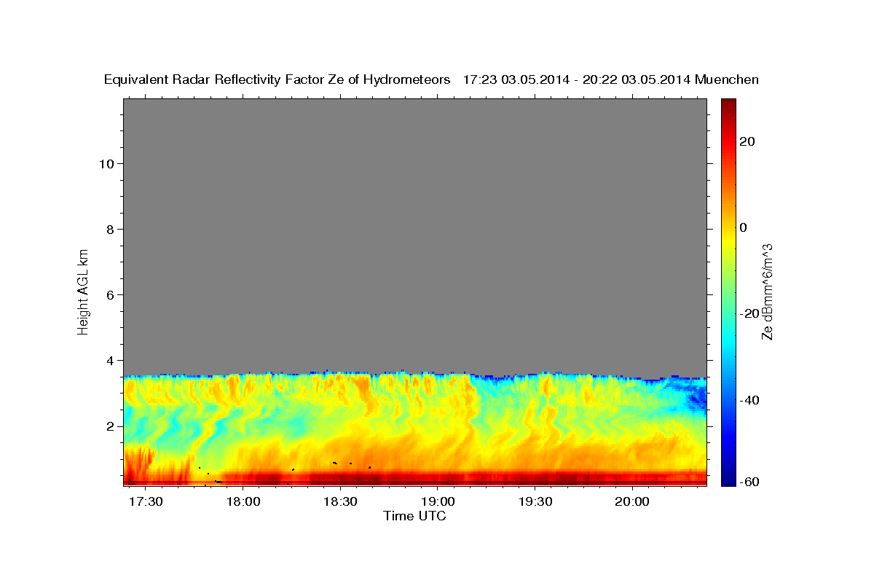Click the station name 'Muenchen'
This screenshot has width=874, height=583.
(727, 80)
